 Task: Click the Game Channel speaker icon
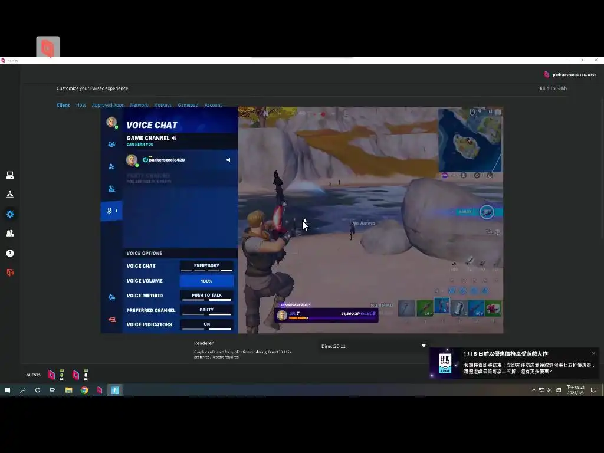point(174,138)
